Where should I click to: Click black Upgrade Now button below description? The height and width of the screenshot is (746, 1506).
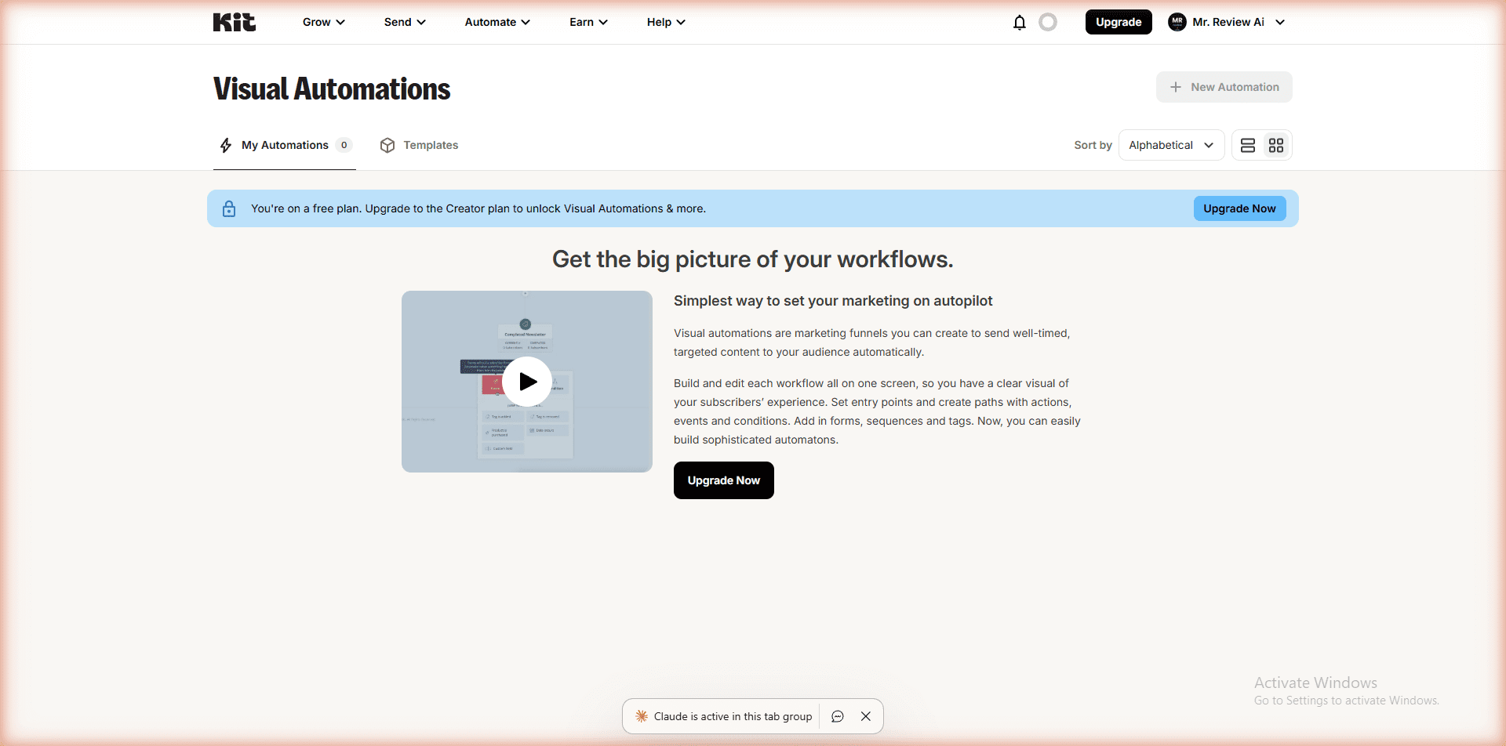click(x=723, y=480)
